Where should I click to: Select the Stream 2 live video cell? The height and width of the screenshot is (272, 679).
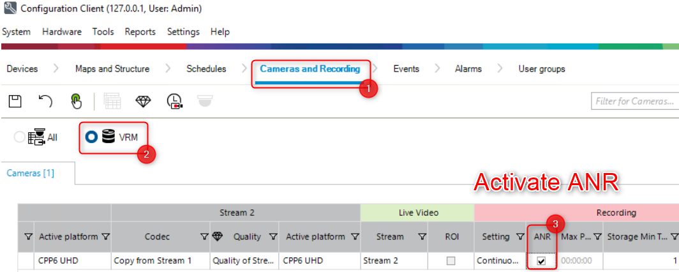(394, 261)
